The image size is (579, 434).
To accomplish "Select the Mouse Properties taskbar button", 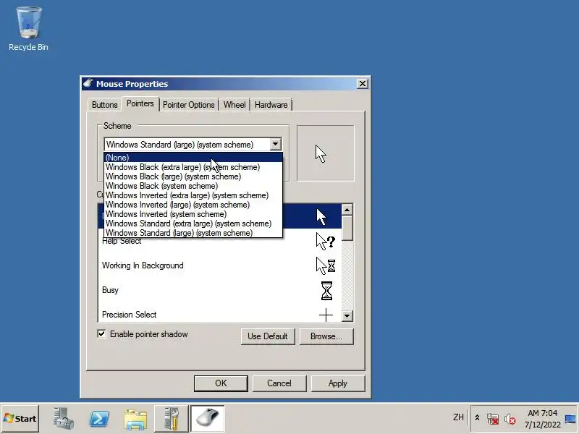I will 207,419.
